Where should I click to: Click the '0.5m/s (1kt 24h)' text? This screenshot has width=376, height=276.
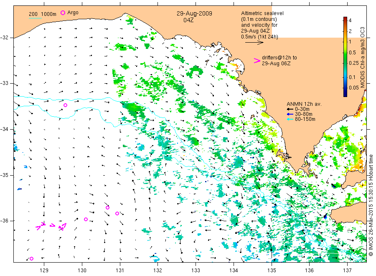pyautogui.click(x=260, y=37)
